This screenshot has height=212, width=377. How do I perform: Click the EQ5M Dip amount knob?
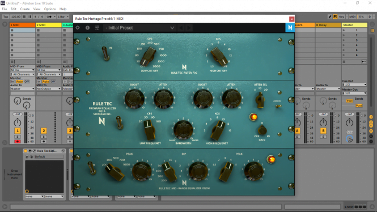(x=198, y=171)
